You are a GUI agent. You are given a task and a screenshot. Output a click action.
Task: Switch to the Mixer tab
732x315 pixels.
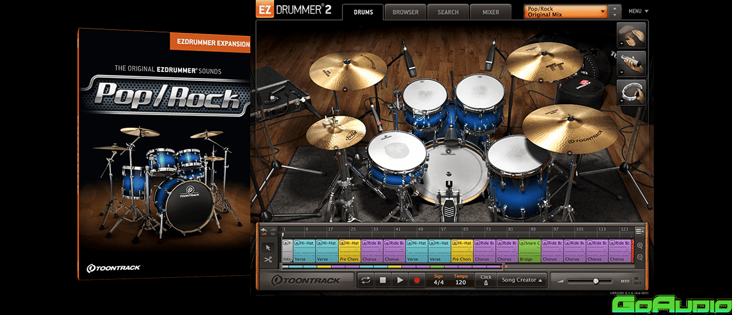tap(490, 12)
